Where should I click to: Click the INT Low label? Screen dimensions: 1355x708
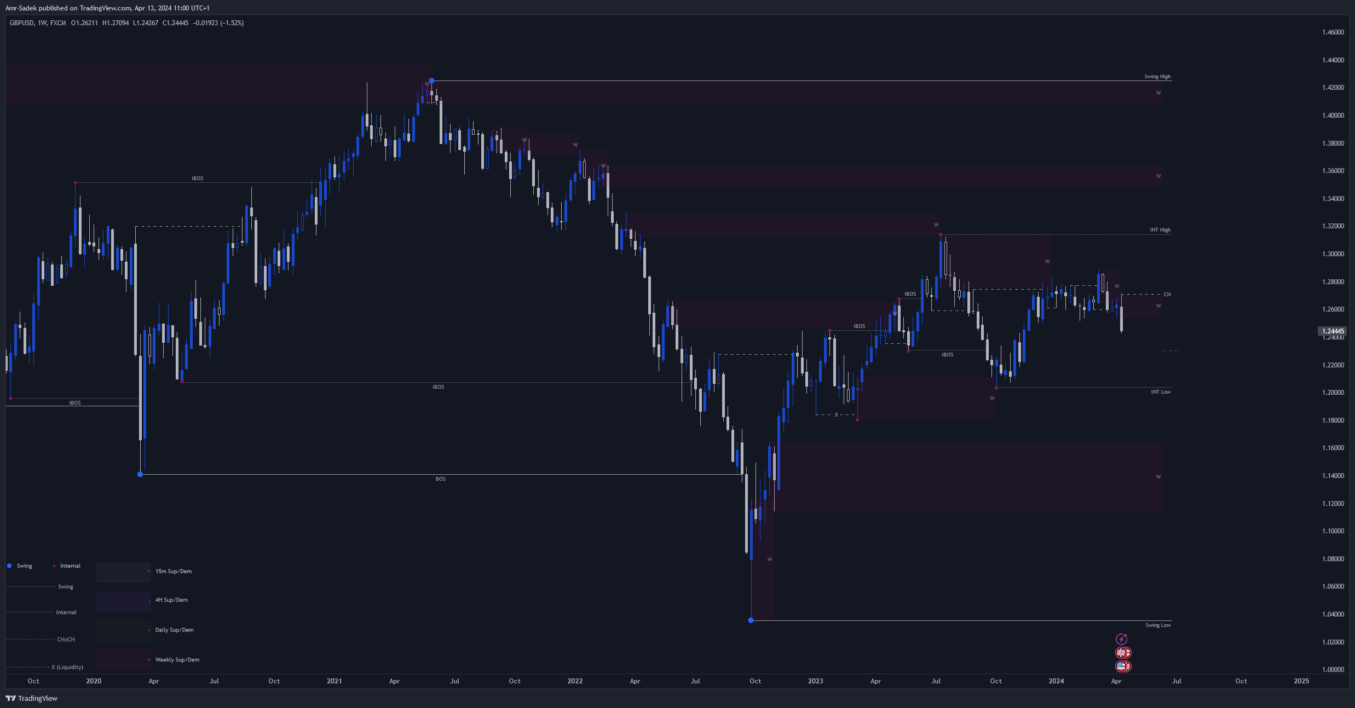[1161, 392]
